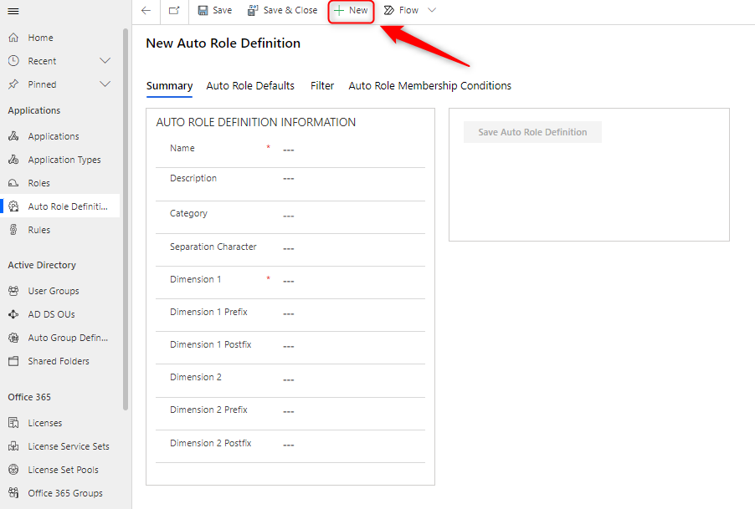
Task: Expand the Flow dropdown chevron
Action: click(432, 11)
